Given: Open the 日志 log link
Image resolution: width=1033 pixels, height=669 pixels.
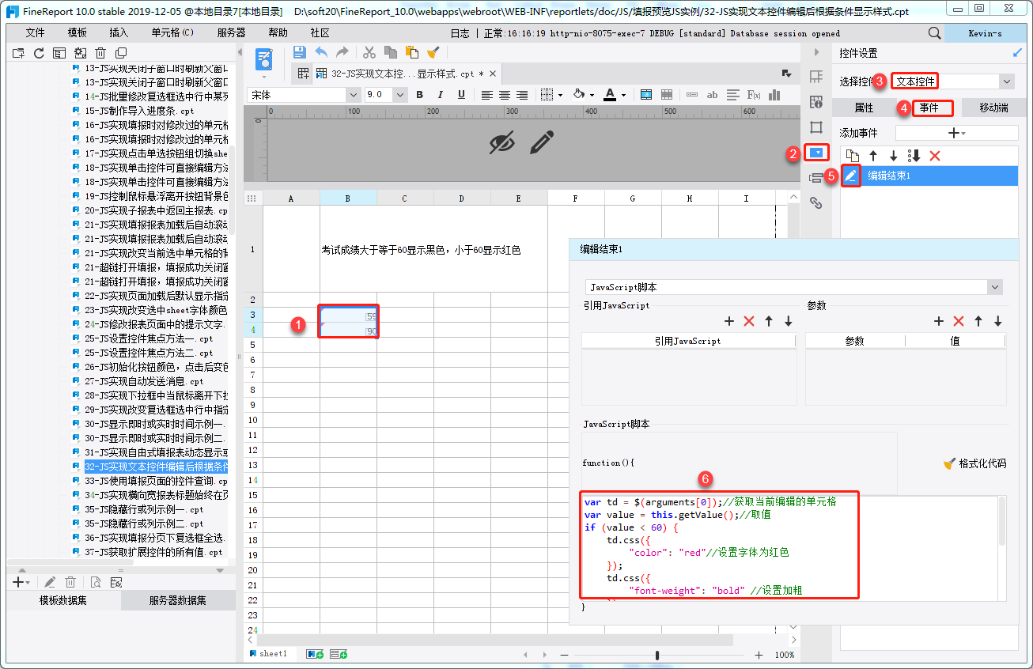Looking at the screenshot, I should [x=460, y=33].
